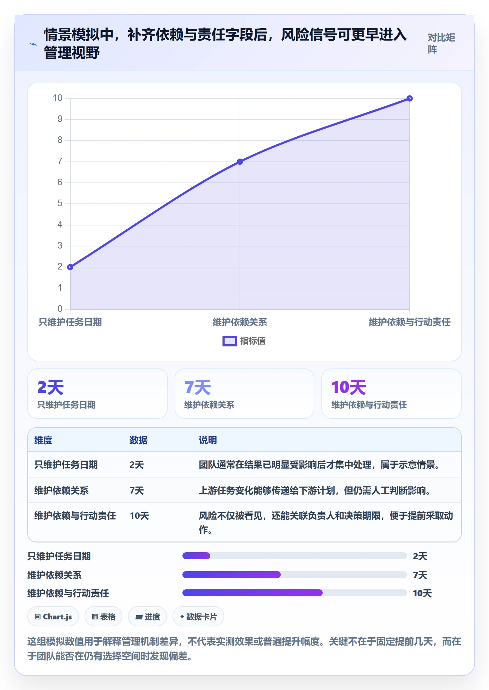Click the 维护依赖关系 progress bar
This screenshot has width=489, height=690.
coord(295,575)
